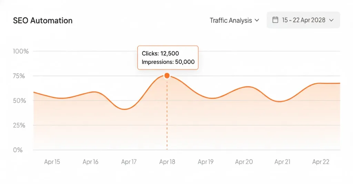
Task: Select the Apr 20 x-axis label
Action: 244,162
